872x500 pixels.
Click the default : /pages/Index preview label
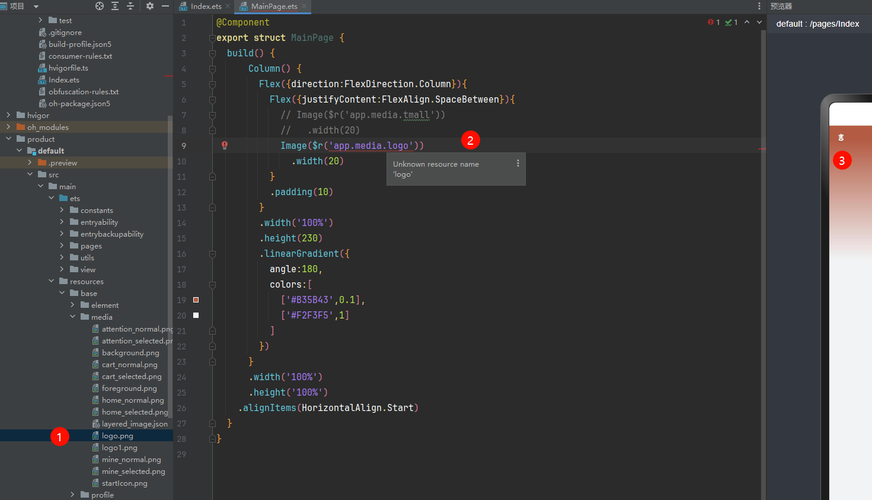817,24
